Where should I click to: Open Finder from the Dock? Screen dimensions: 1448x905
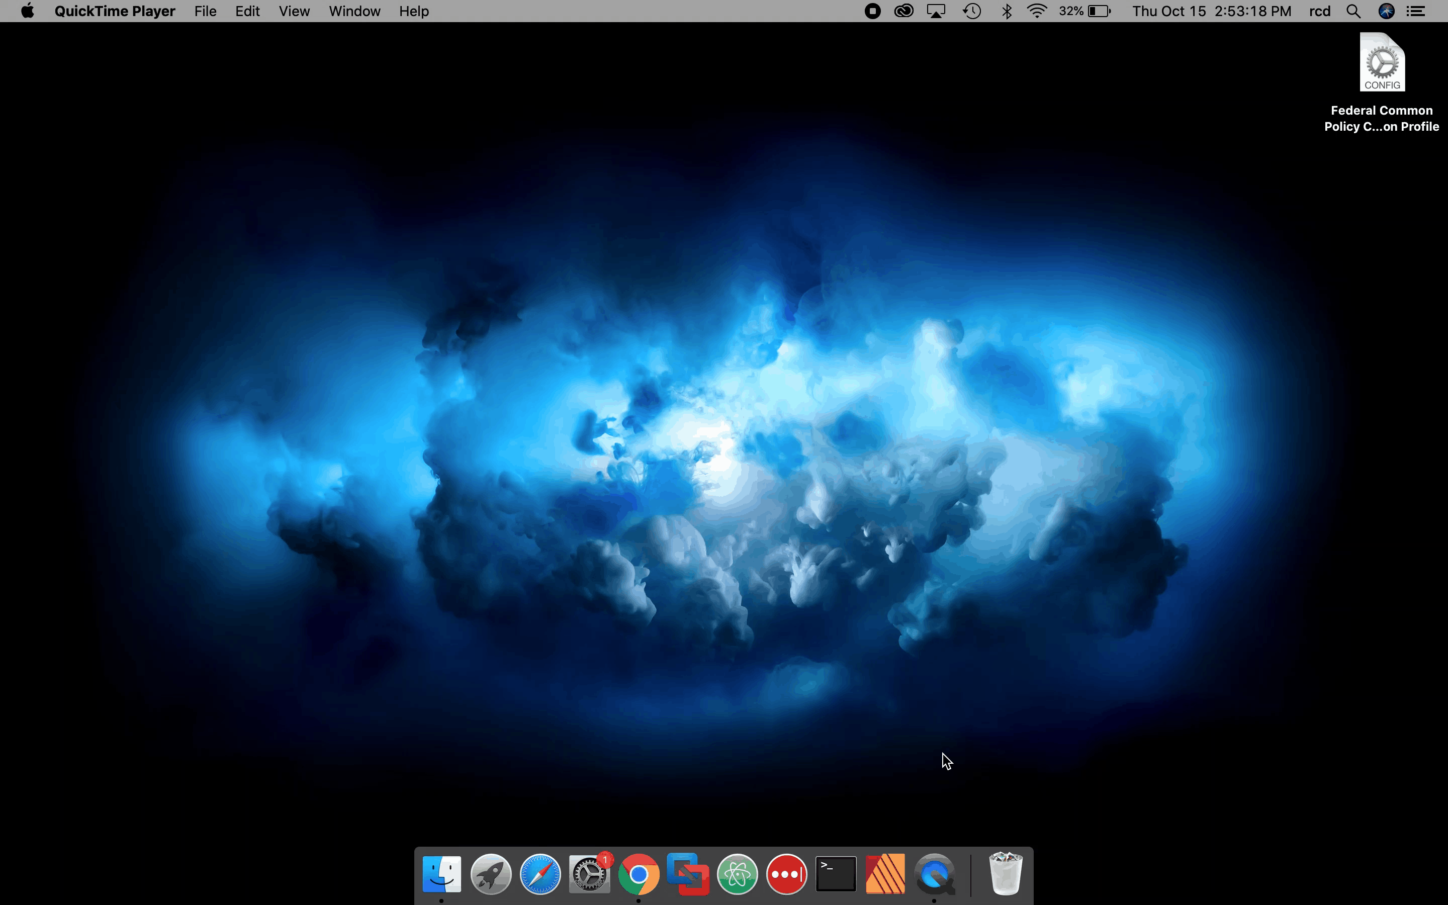(441, 873)
